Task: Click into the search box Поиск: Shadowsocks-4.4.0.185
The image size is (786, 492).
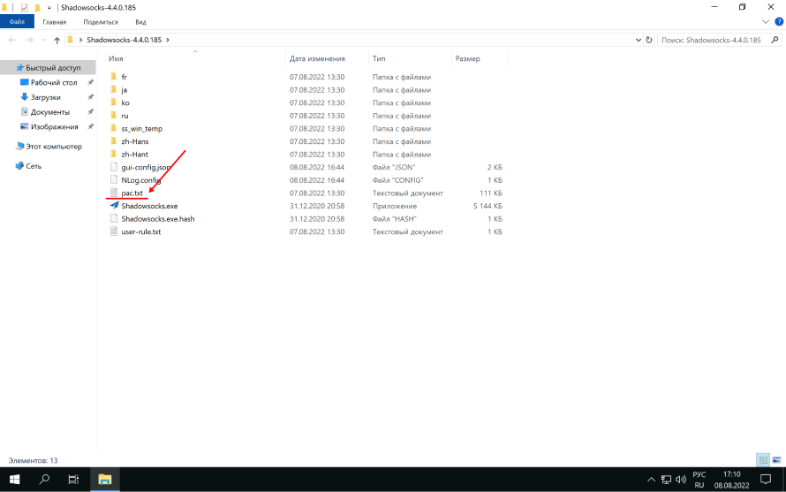Action: pyautogui.click(x=712, y=40)
